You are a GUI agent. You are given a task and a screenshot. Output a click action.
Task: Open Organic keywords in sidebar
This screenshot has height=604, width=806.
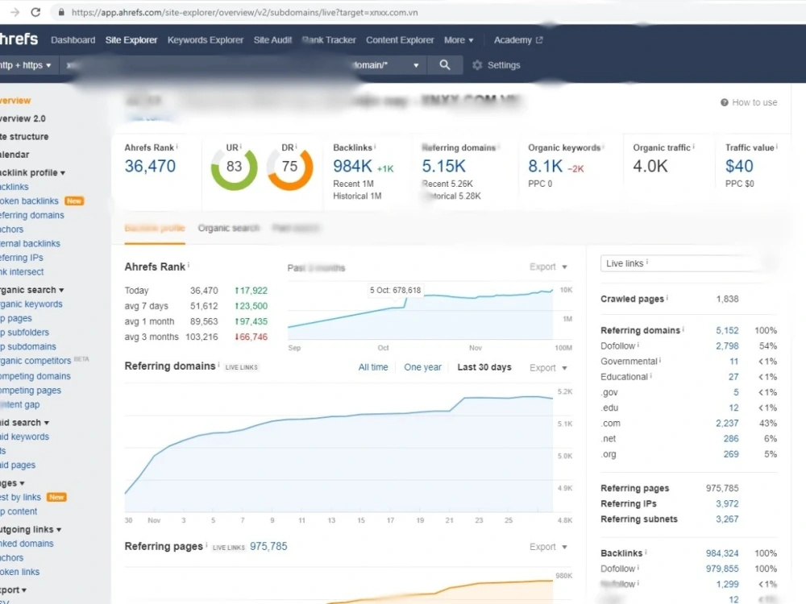click(31, 304)
